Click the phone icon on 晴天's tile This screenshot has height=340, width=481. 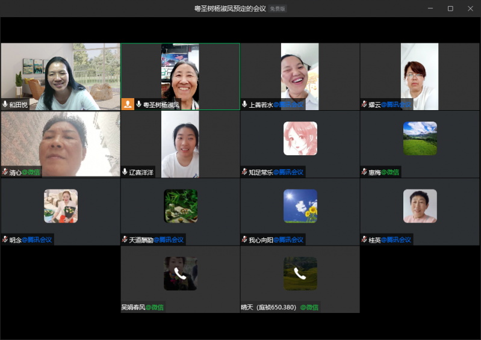click(300, 274)
